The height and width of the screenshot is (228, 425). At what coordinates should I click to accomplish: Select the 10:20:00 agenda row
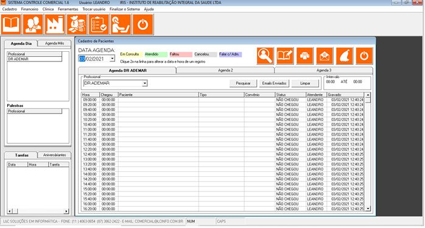click(222, 119)
